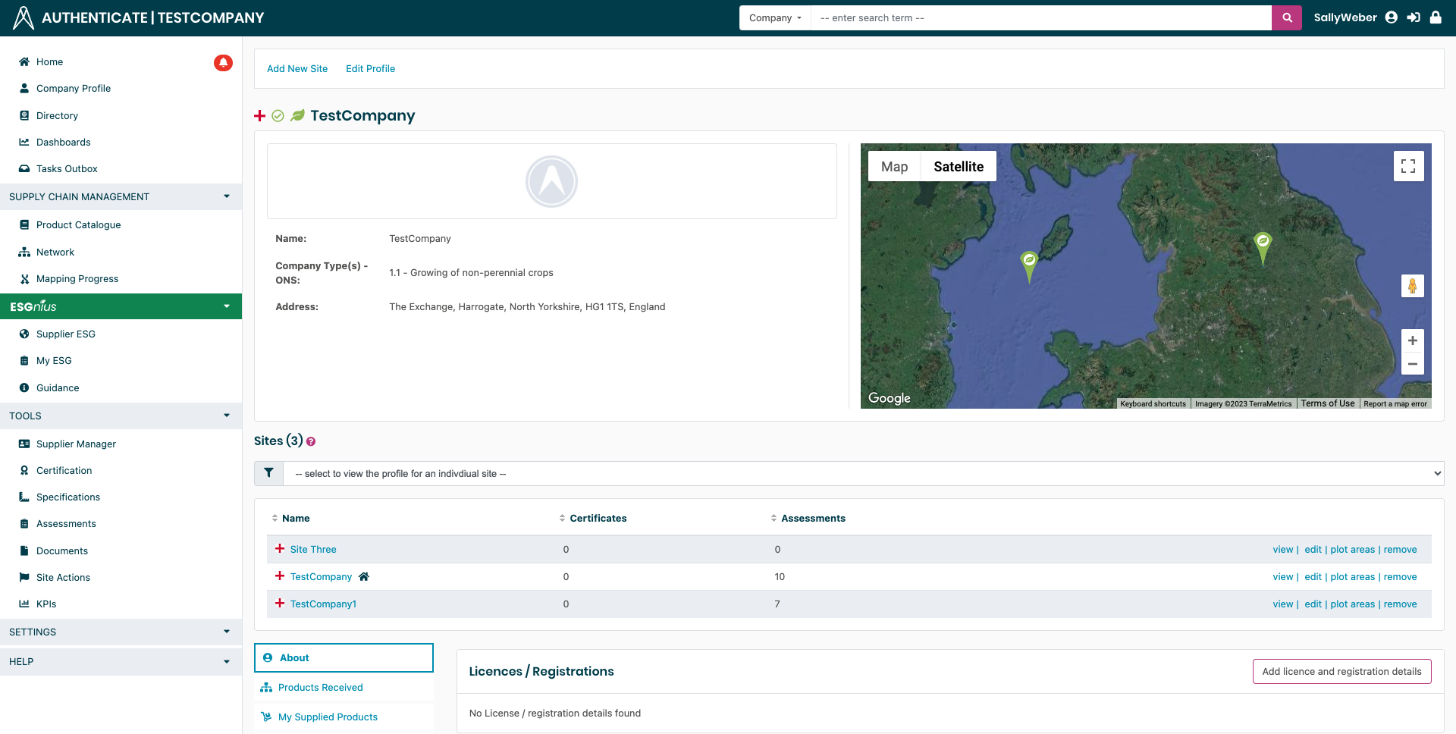Viewport: 1456px width, 734px height.
Task: Click the magenta search magnifier button
Action: pyautogui.click(x=1286, y=18)
